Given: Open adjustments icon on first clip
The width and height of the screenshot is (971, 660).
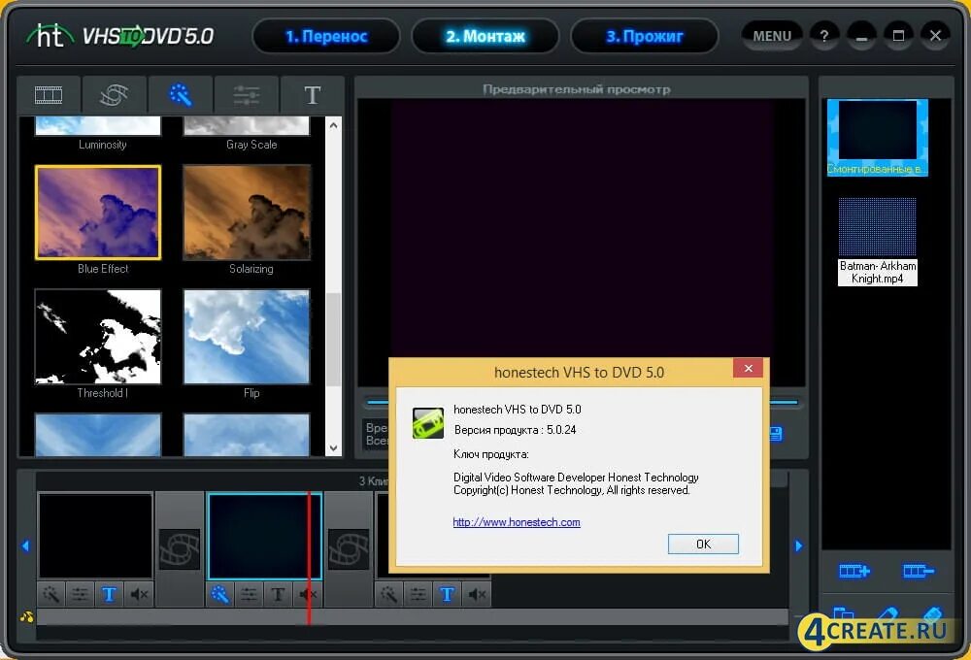Looking at the screenshot, I should pyautogui.click(x=80, y=595).
